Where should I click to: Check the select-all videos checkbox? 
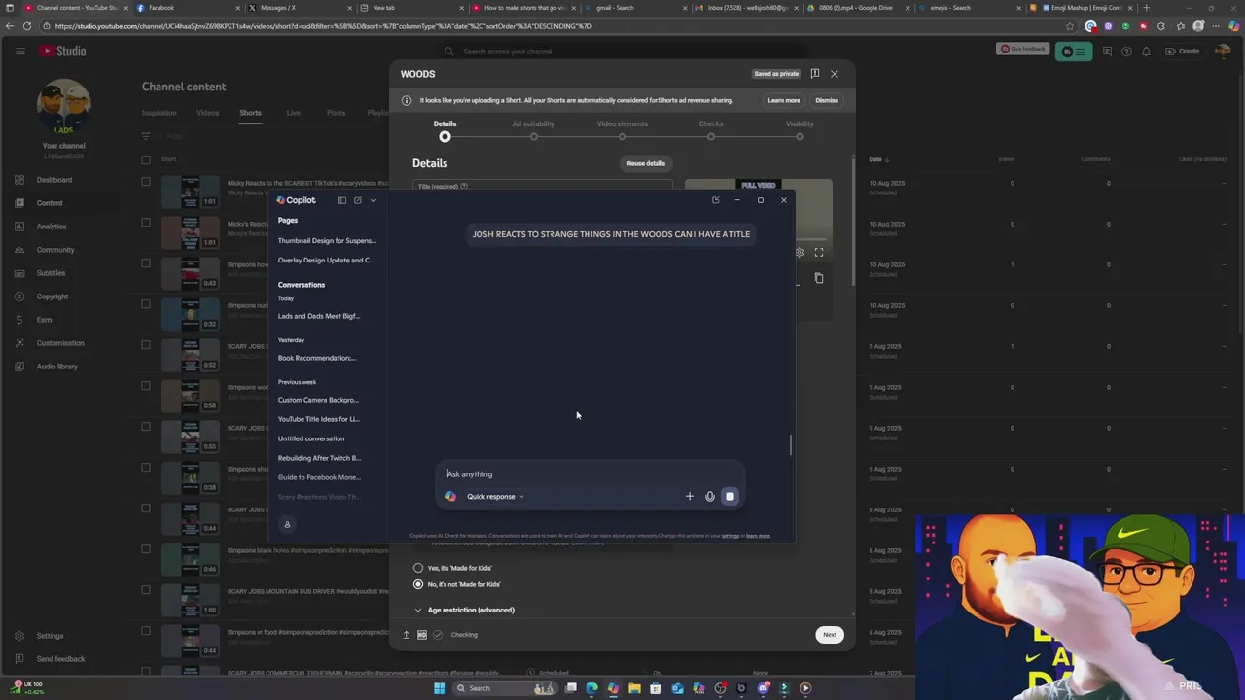146,159
